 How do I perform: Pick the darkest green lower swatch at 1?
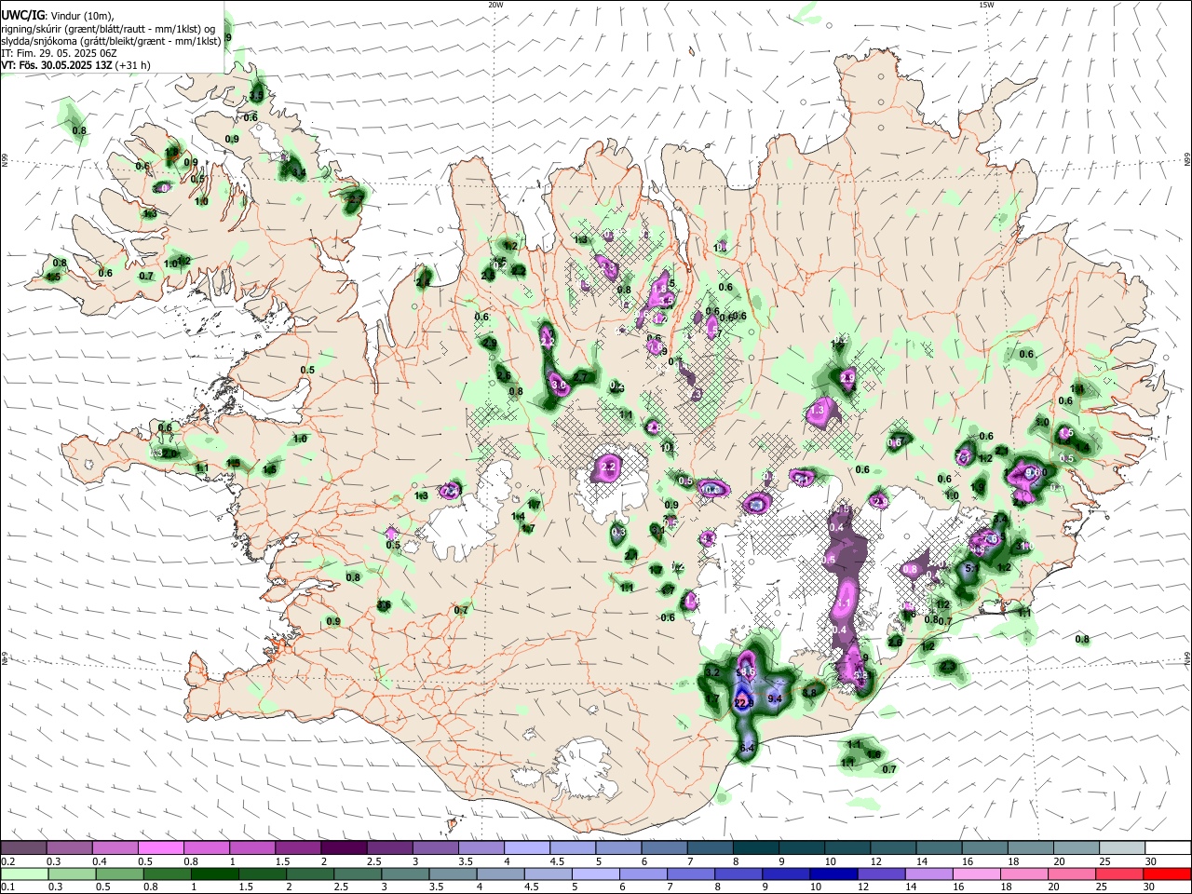[x=213, y=874]
